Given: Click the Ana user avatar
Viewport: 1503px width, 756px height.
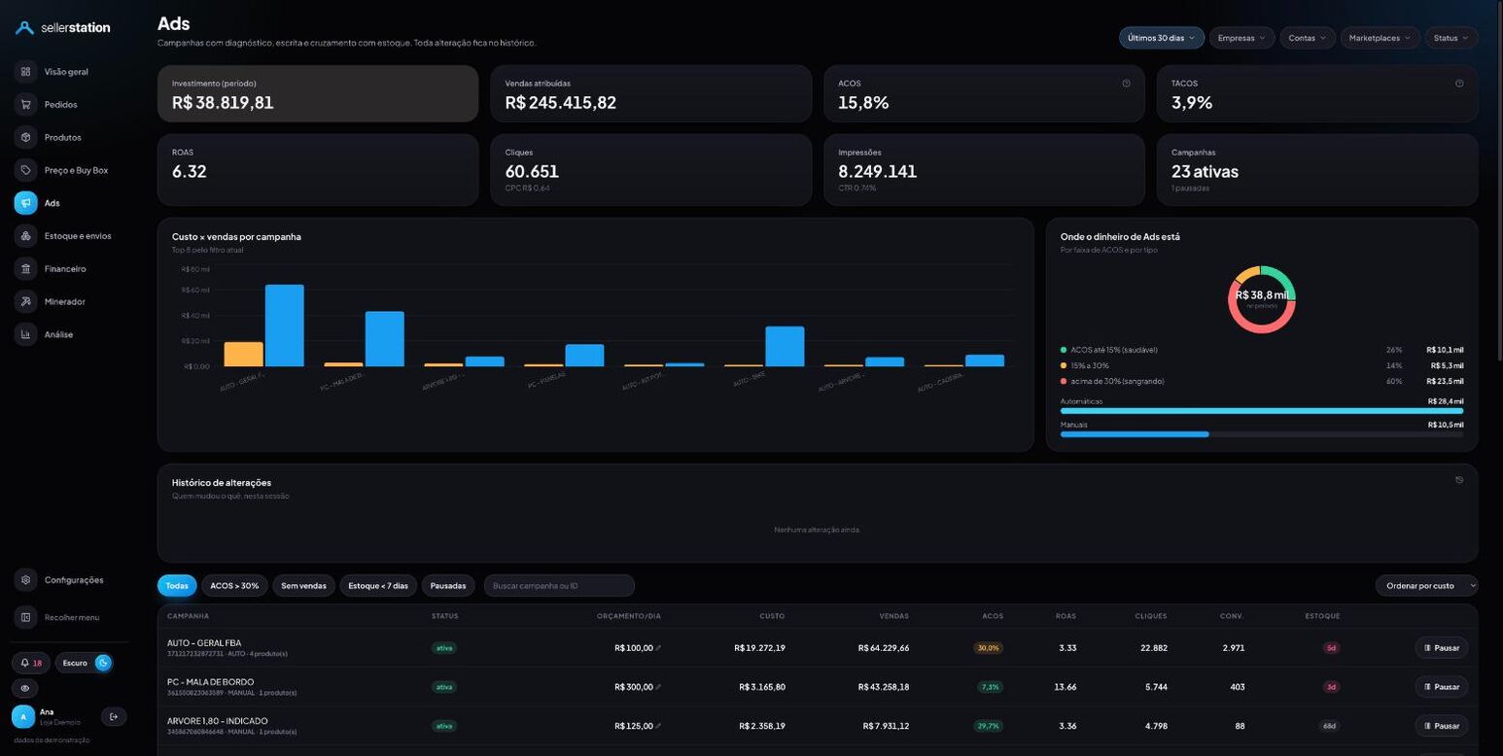Looking at the screenshot, I should [23, 717].
